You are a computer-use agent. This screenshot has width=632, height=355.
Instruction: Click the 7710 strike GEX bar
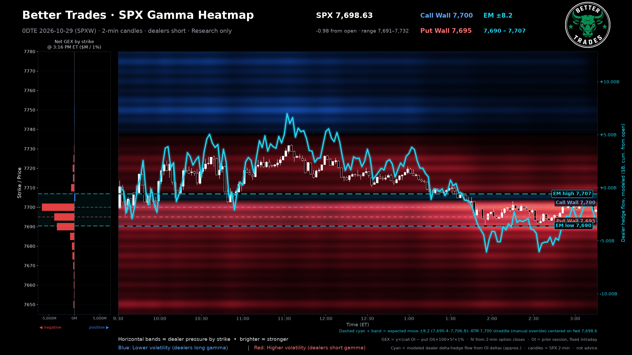pyautogui.click(x=73, y=188)
